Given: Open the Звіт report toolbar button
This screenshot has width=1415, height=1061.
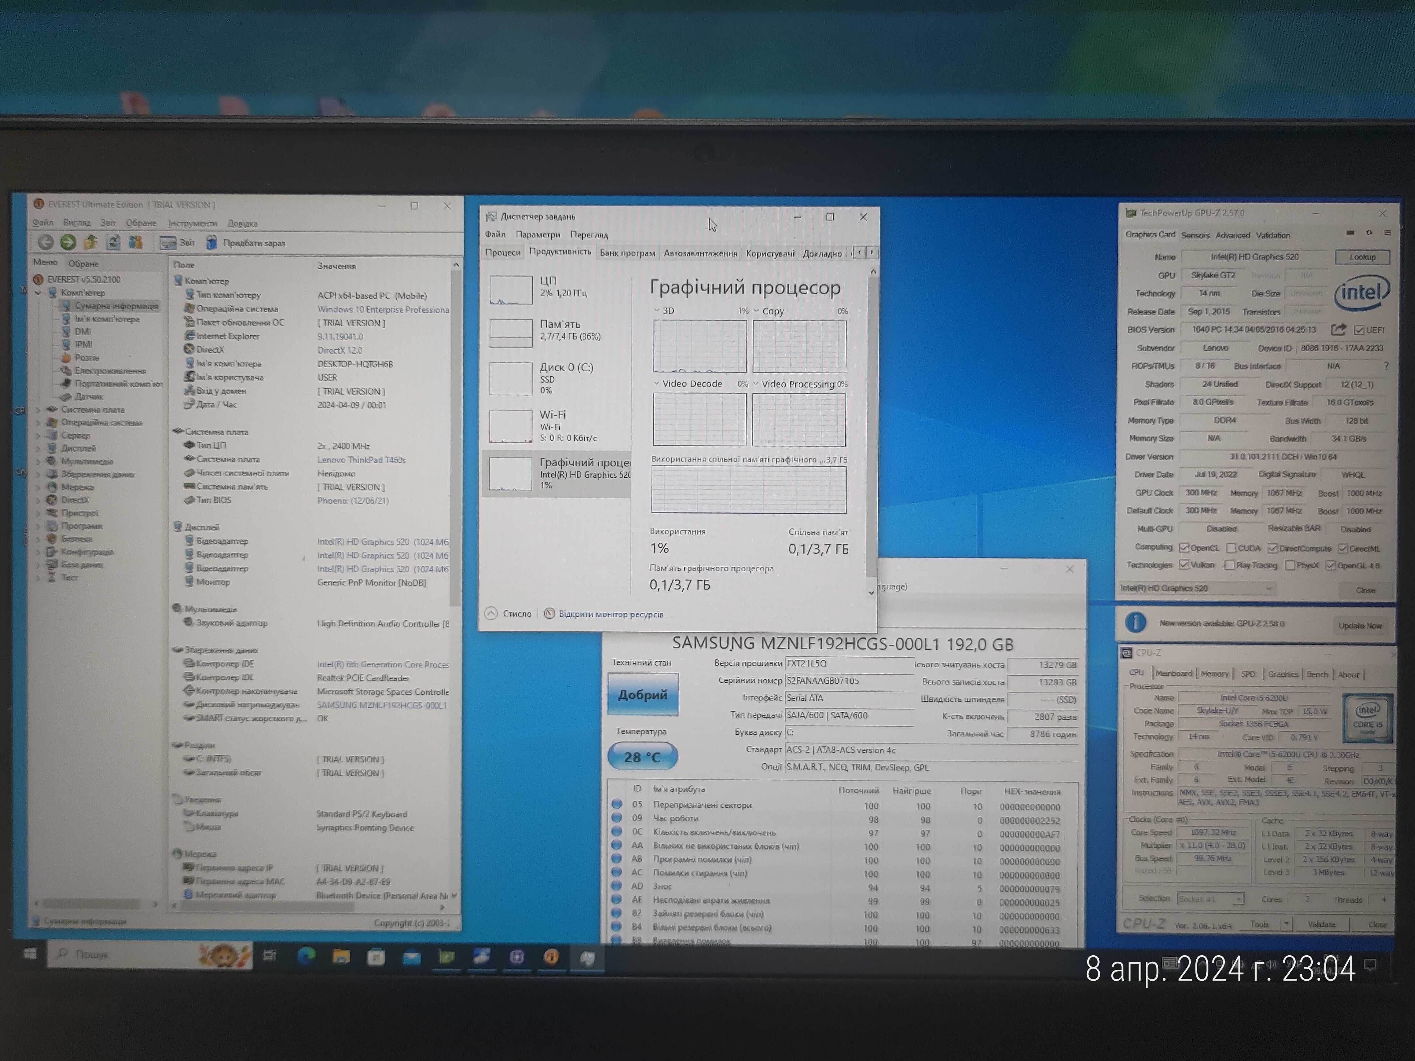Looking at the screenshot, I should pos(178,243).
